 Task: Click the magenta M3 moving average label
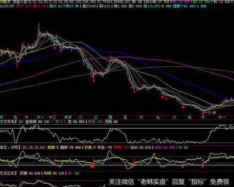181,2
